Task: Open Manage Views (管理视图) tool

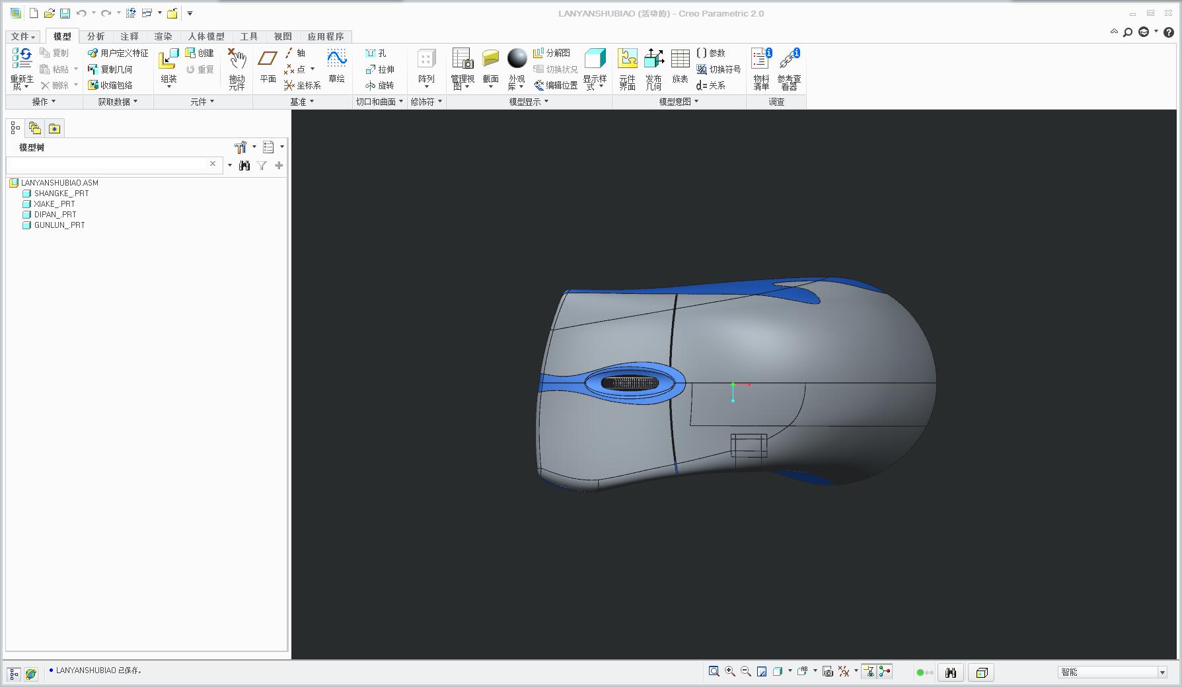Action: pos(462,59)
